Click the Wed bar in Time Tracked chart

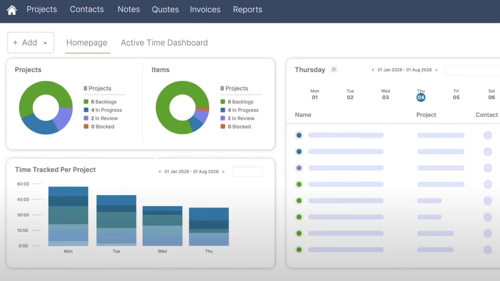point(162,226)
